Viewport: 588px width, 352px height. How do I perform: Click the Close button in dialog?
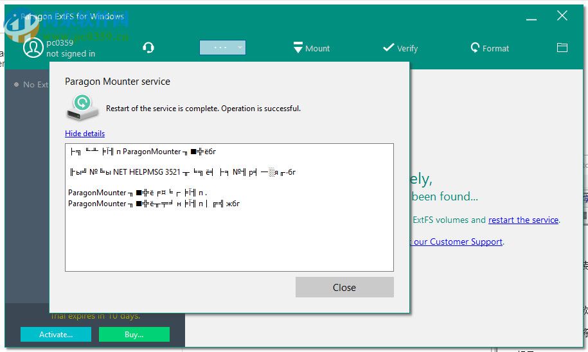[x=344, y=287]
